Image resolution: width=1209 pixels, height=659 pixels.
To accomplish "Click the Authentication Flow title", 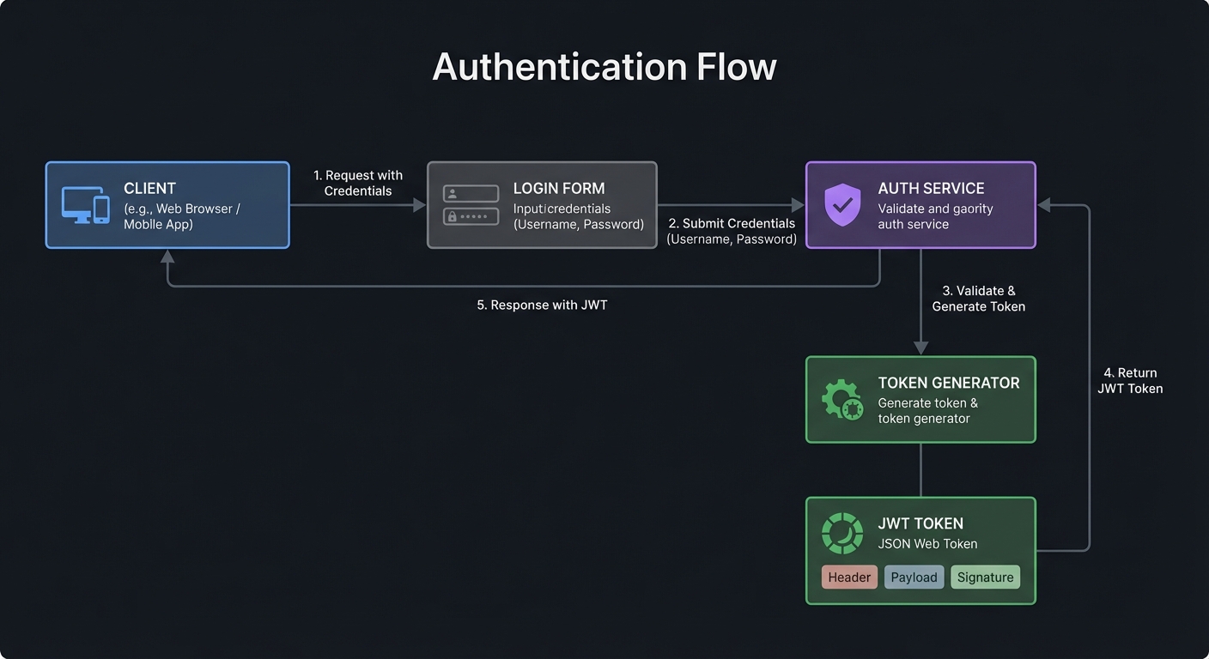I will [x=604, y=66].
